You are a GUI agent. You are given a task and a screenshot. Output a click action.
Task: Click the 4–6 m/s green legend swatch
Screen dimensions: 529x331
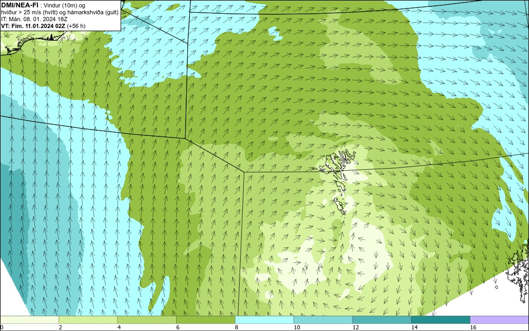point(147,319)
